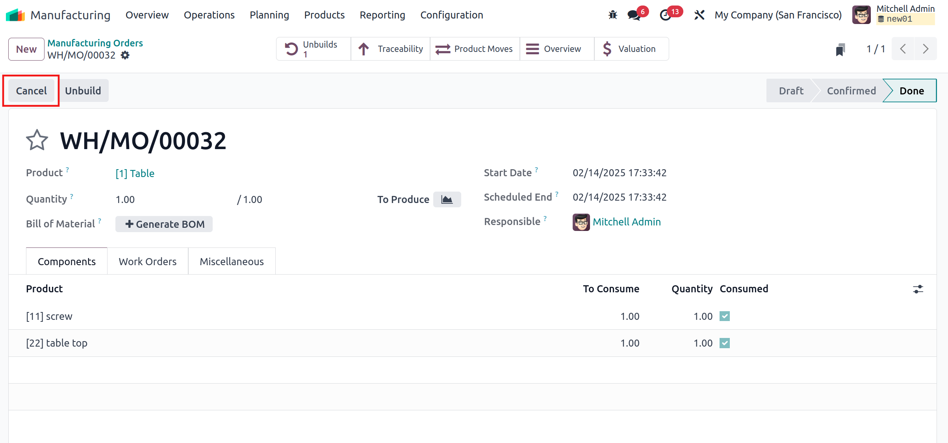948x443 pixels.
Task: Go to next record arrow
Action: click(x=926, y=49)
